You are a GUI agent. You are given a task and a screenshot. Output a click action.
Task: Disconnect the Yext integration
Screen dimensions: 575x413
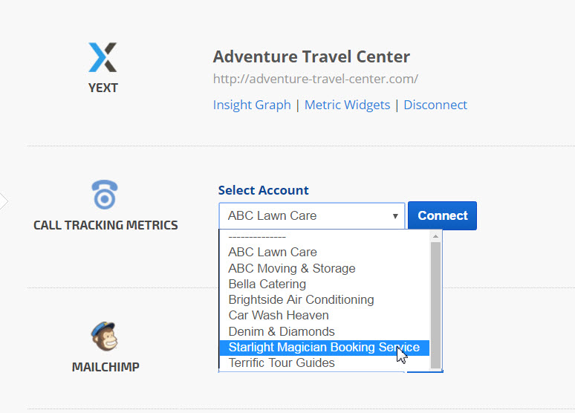435,105
